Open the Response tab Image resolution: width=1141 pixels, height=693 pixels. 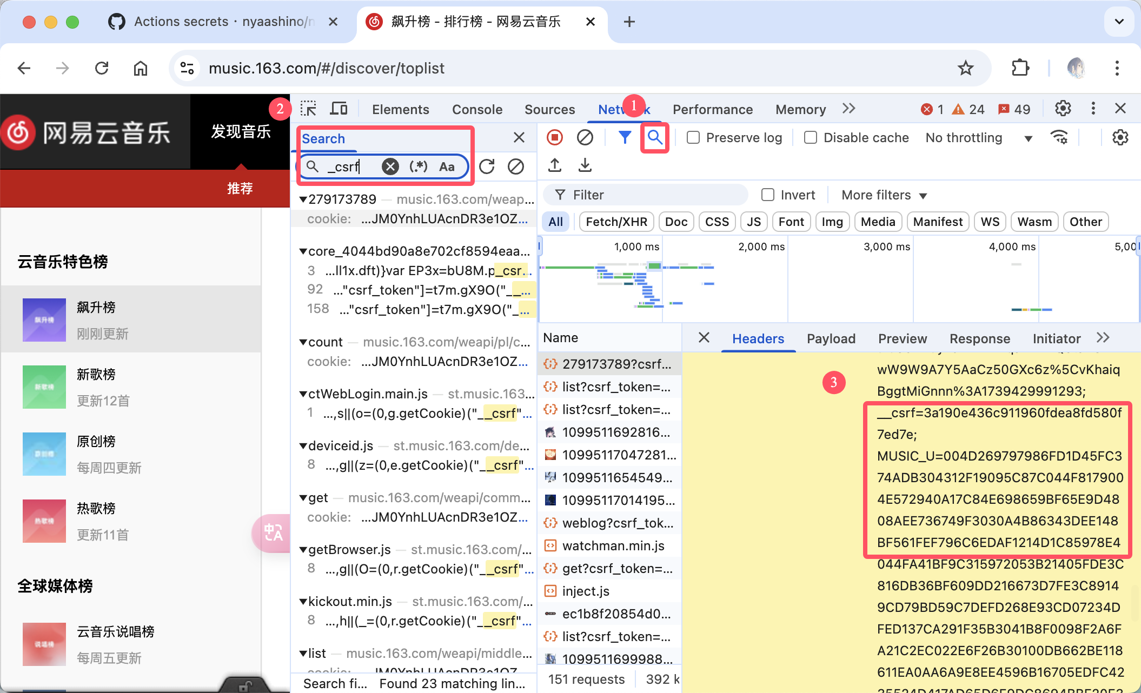pyautogui.click(x=979, y=338)
